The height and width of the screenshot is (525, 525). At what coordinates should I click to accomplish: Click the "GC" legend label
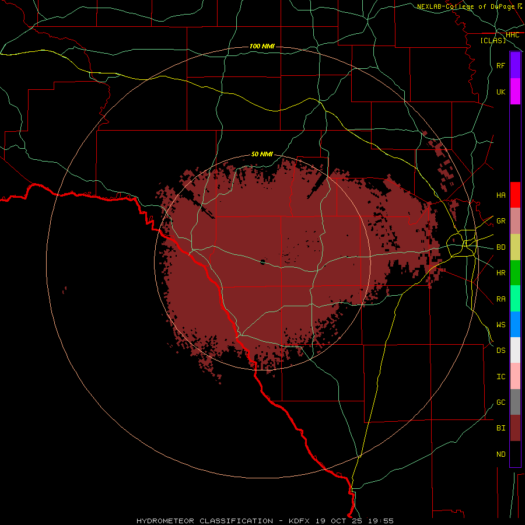[501, 402]
